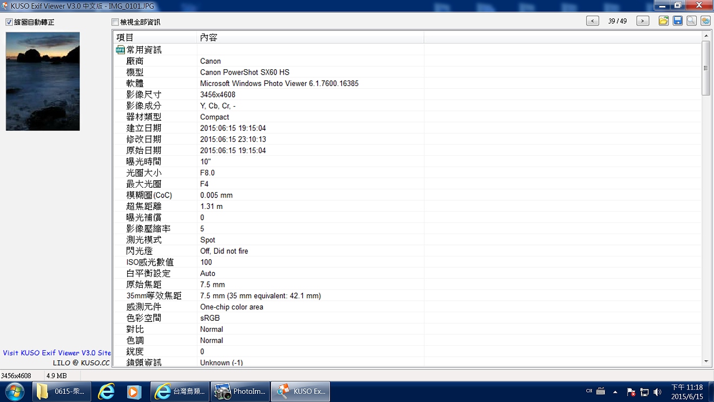Select the 曝光補償 row label
The height and width of the screenshot is (402, 714).
[x=143, y=218]
